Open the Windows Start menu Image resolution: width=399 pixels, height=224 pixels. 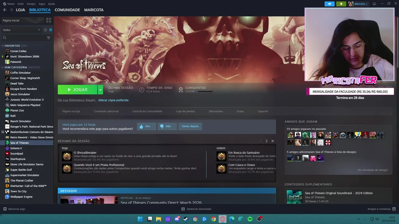(x=140, y=219)
